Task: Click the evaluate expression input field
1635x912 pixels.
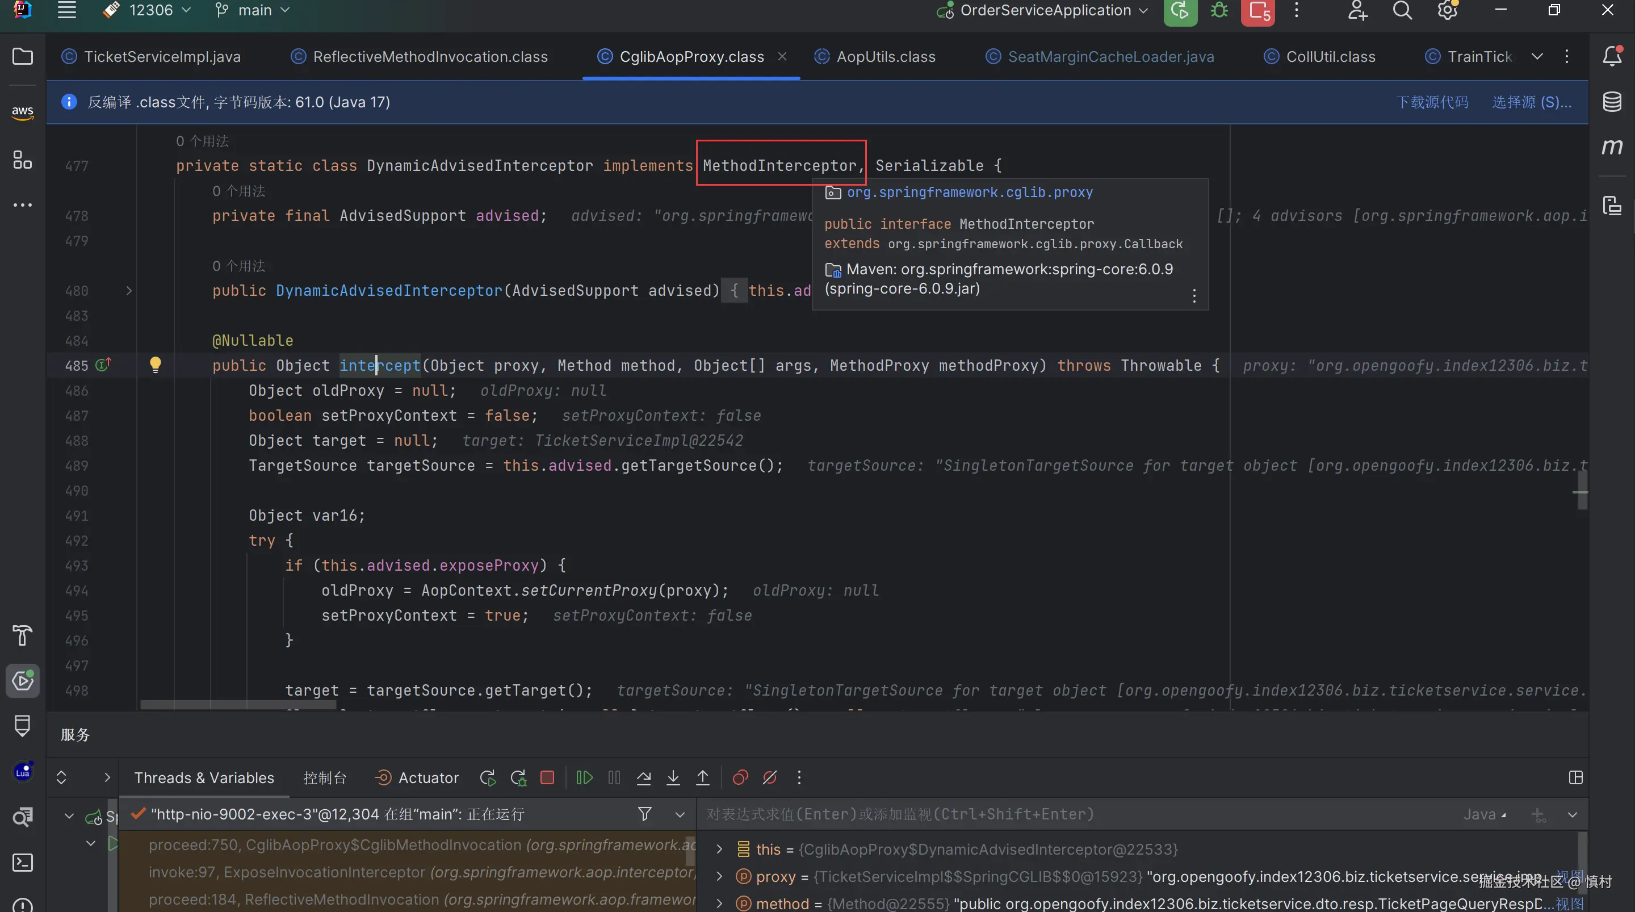Action: tap(1016, 814)
